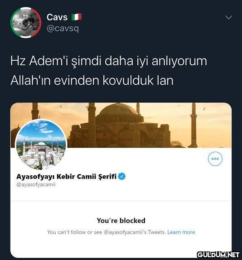The image size is (242, 260).
Task: Open the embedded screenshot card
Action: 121,180
